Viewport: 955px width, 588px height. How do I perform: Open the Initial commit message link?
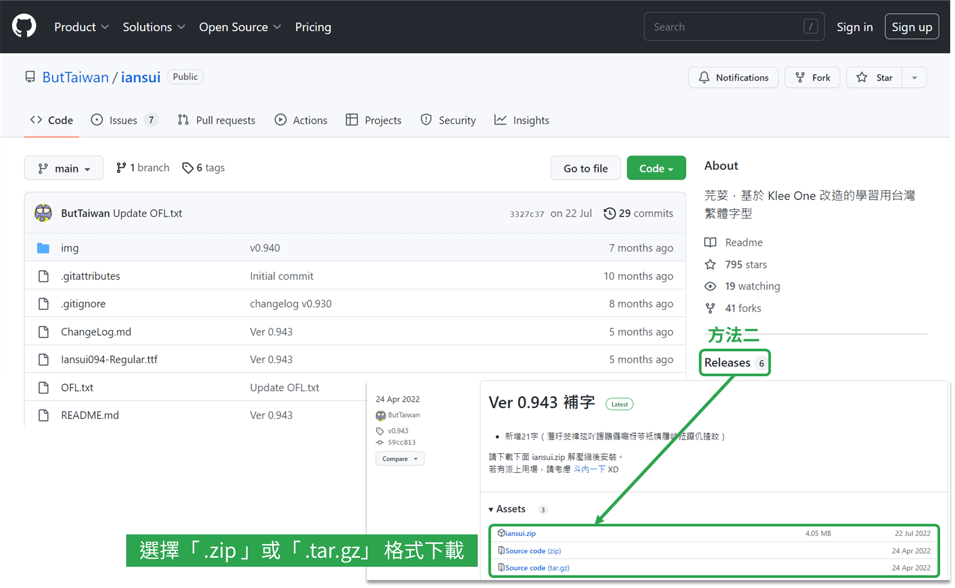[x=282, y=276]
